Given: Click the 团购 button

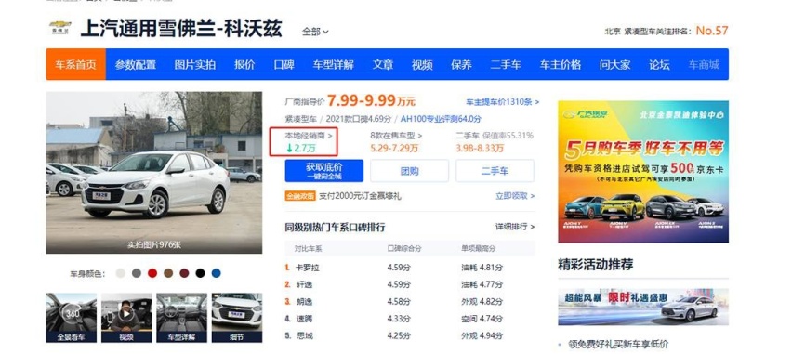Looking at the screenshot, I should tap(409, 171).
